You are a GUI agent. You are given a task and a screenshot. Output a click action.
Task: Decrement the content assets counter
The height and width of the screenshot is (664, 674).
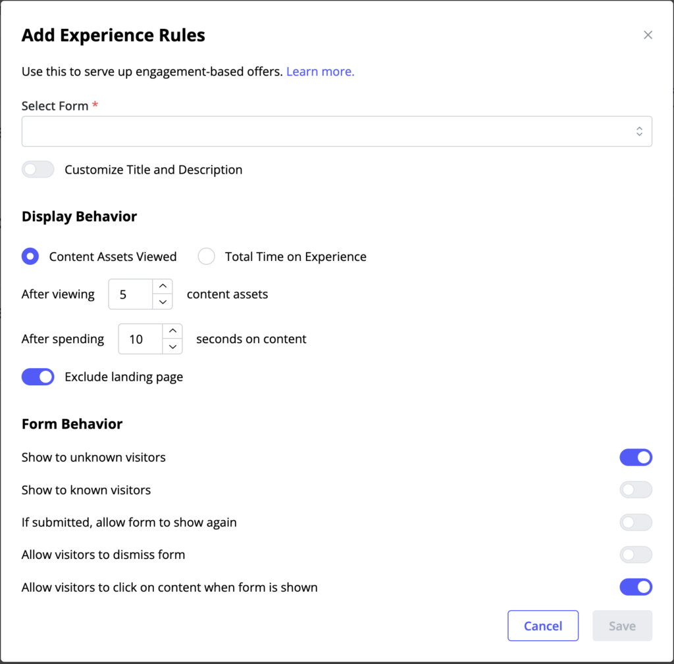[x=163, y=302]
